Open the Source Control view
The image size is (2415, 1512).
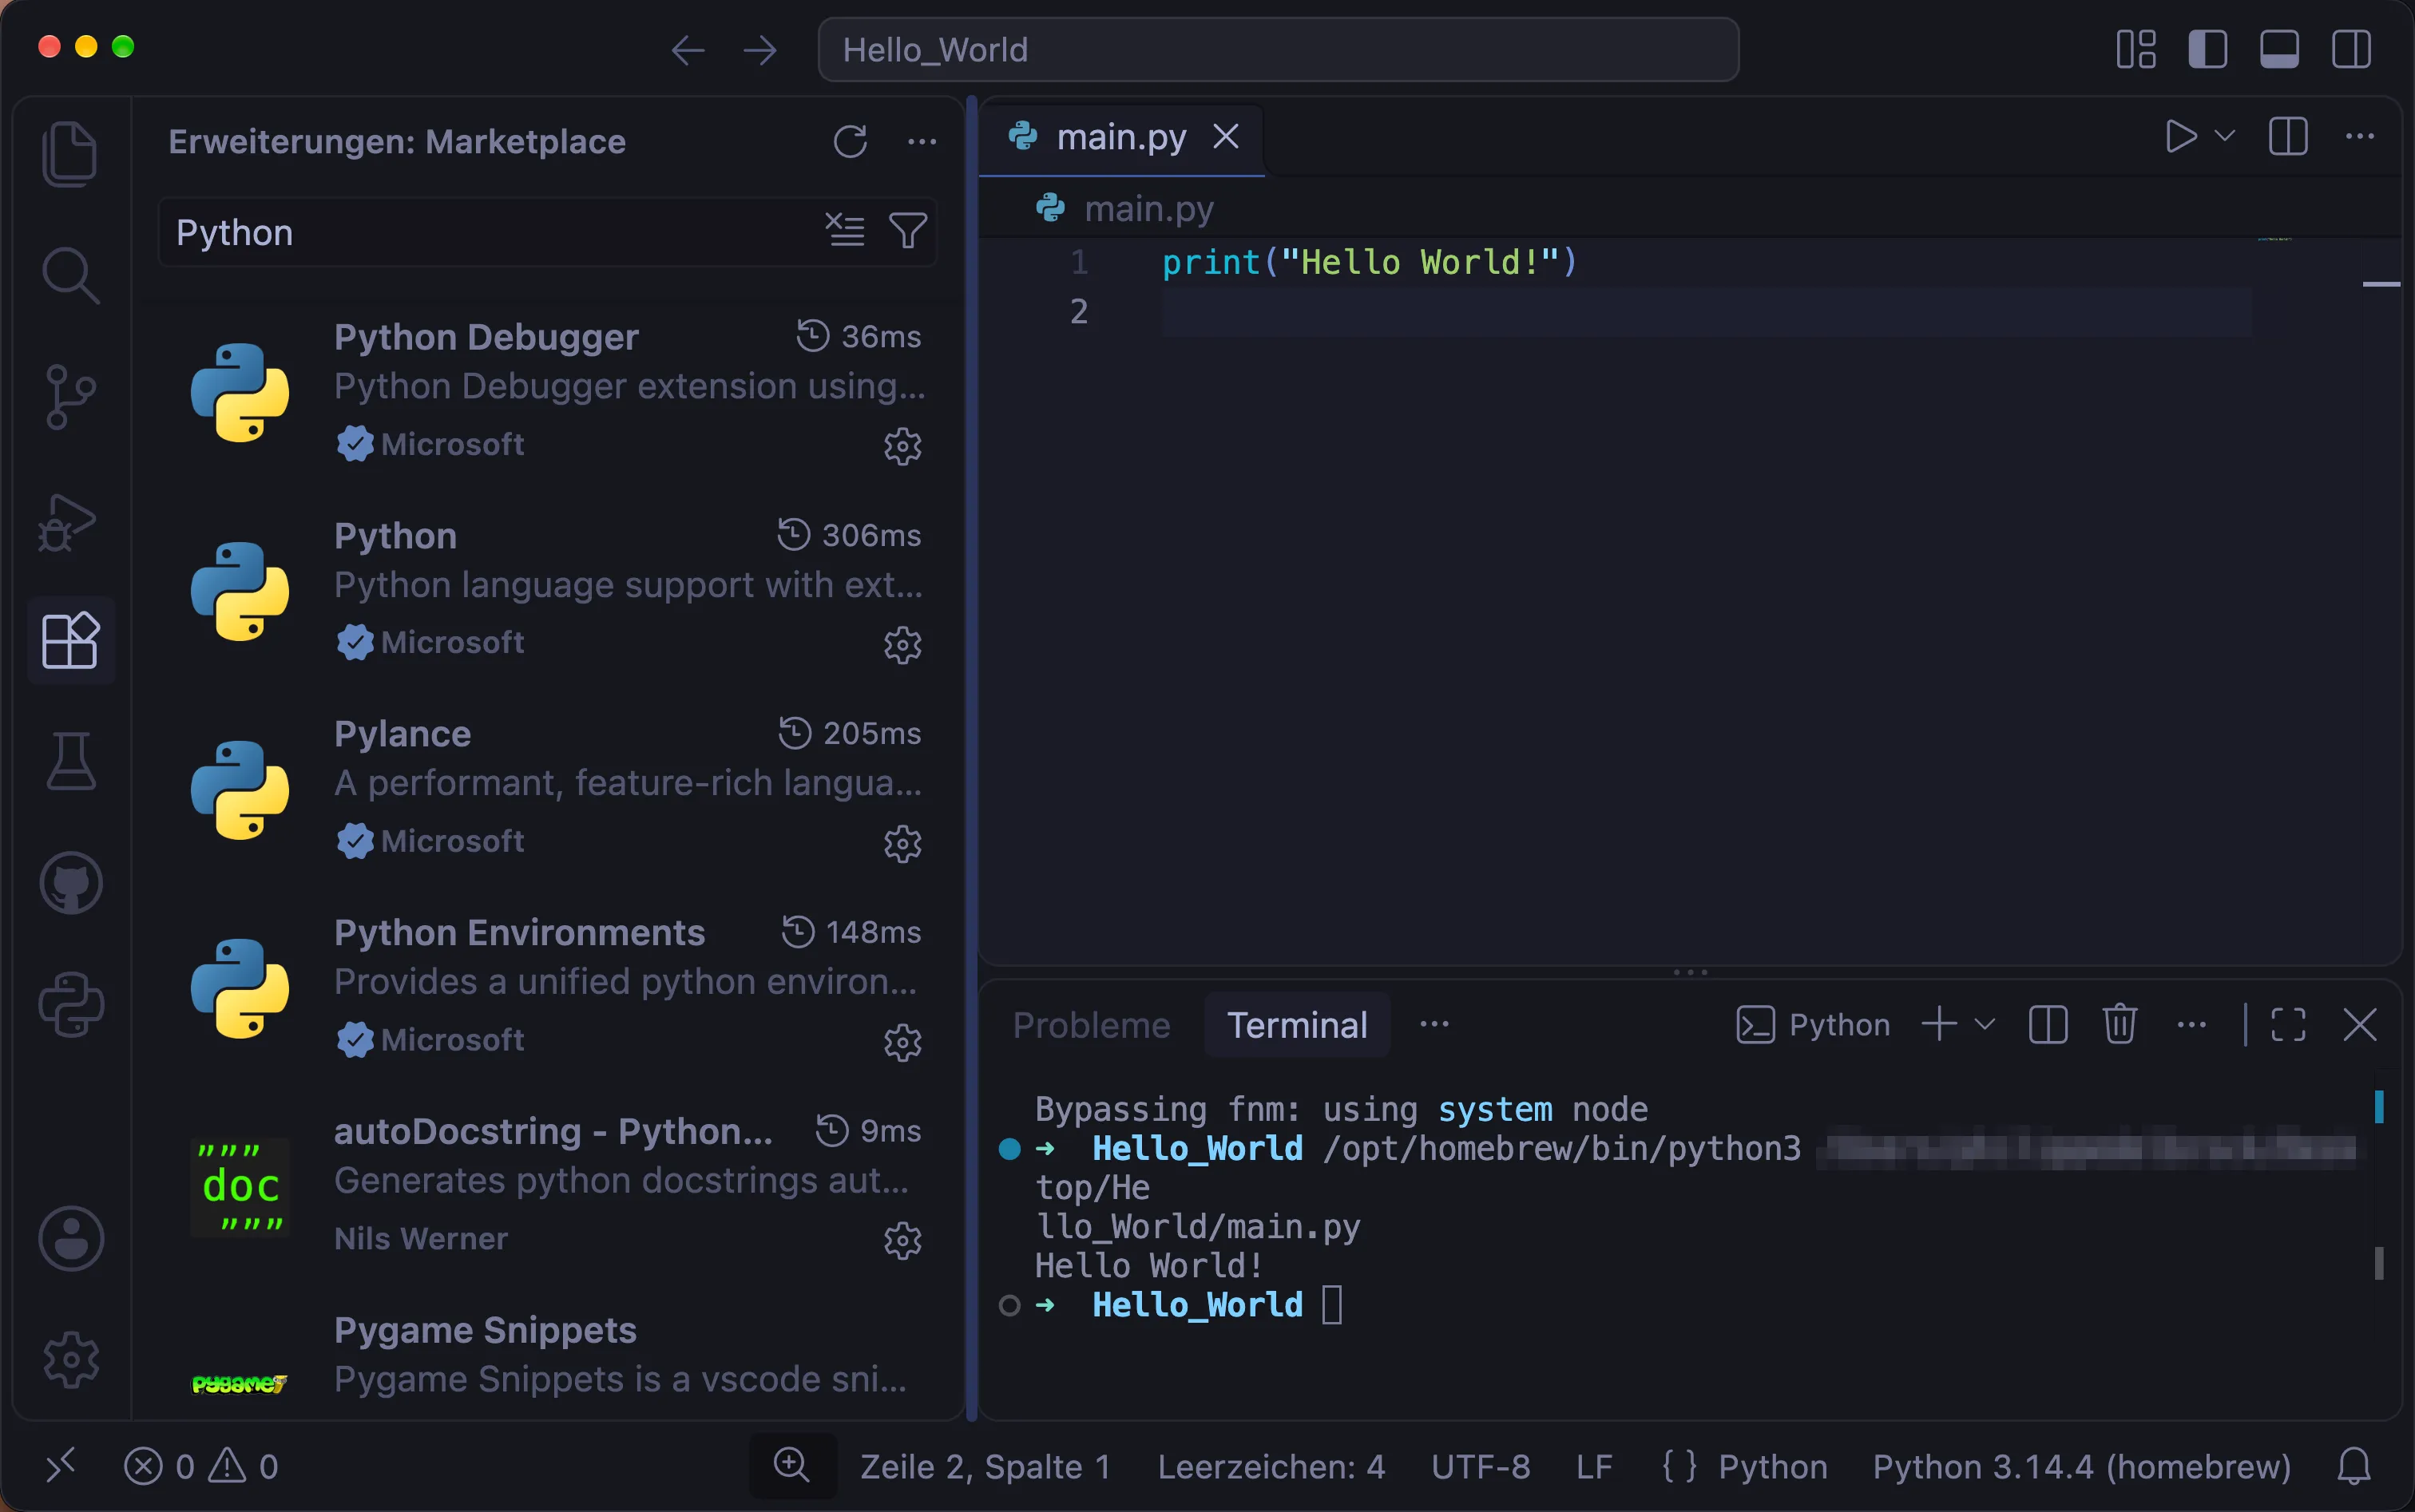[70, 397]
